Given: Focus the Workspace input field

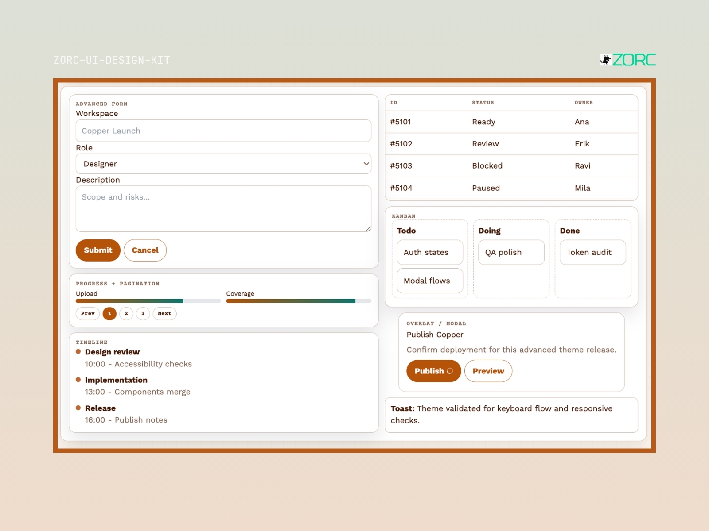Looking at the screenshot, I should pyautogui.click(x=223, y=131).
